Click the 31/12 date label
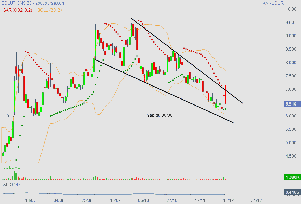This screenshot has width=301, height=204. tap(256, 200)
